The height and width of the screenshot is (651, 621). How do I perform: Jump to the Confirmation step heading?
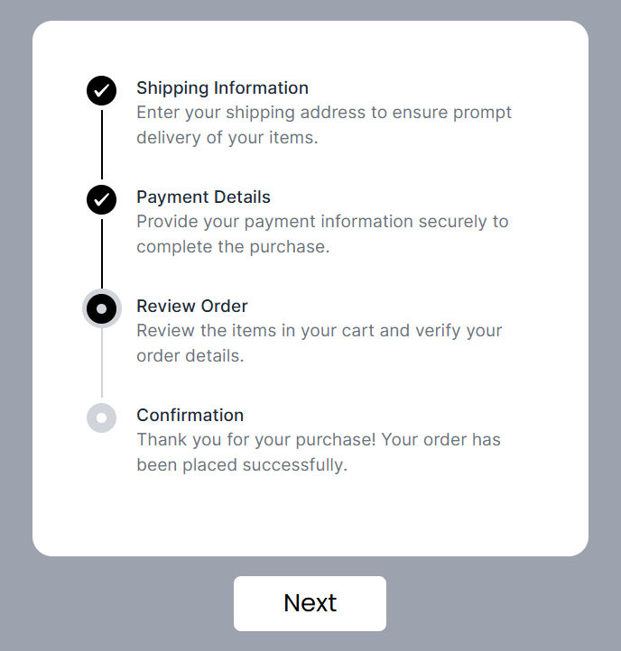coord(190,415)
